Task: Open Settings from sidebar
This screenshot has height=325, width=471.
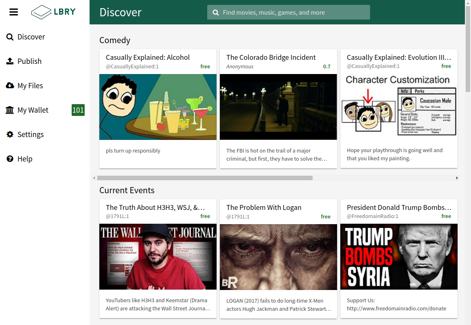Action: coord(31,135)
